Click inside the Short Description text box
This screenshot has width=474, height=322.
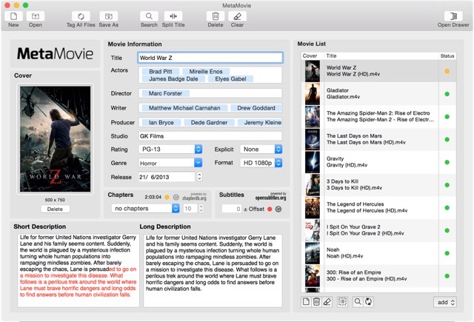79,270
